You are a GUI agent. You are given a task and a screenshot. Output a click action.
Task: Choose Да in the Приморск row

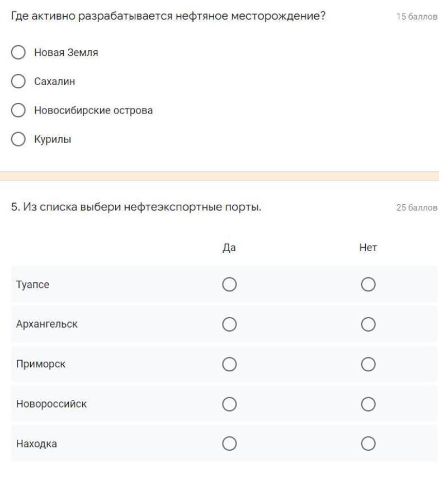229,364
